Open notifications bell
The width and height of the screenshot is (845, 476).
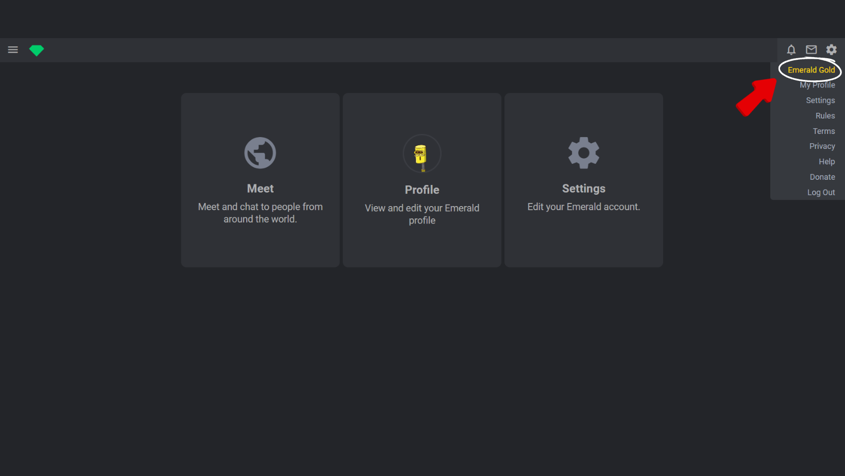pos(791,50)
